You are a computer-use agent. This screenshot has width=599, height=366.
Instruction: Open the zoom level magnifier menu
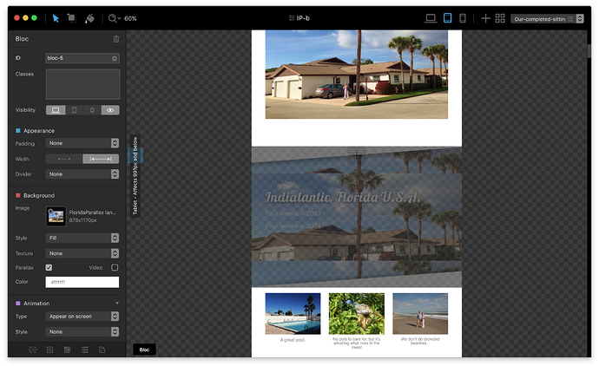coord(114,18)
